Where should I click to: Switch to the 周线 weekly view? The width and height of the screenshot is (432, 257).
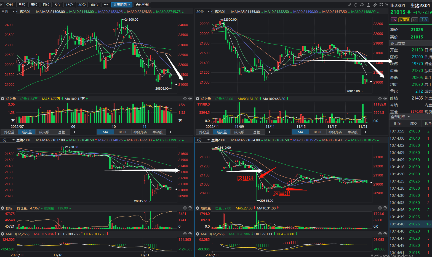coord(34,5)
